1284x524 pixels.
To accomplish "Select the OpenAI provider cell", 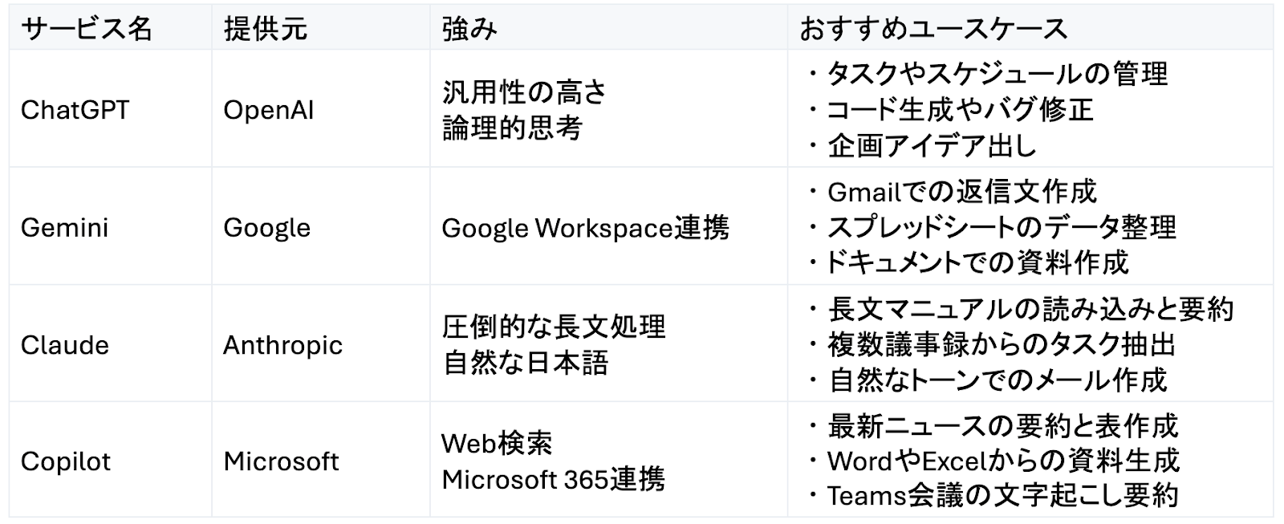I will pyautogui.click(x=268, y=110).
